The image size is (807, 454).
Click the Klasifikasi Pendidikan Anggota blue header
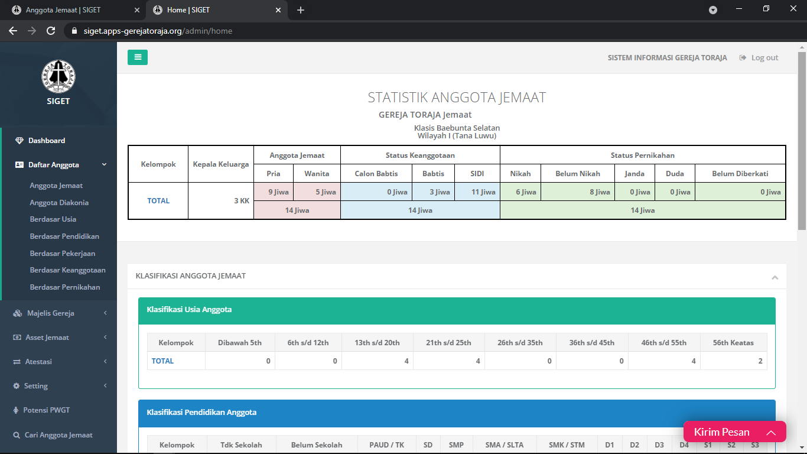click(x=457, y=413)
